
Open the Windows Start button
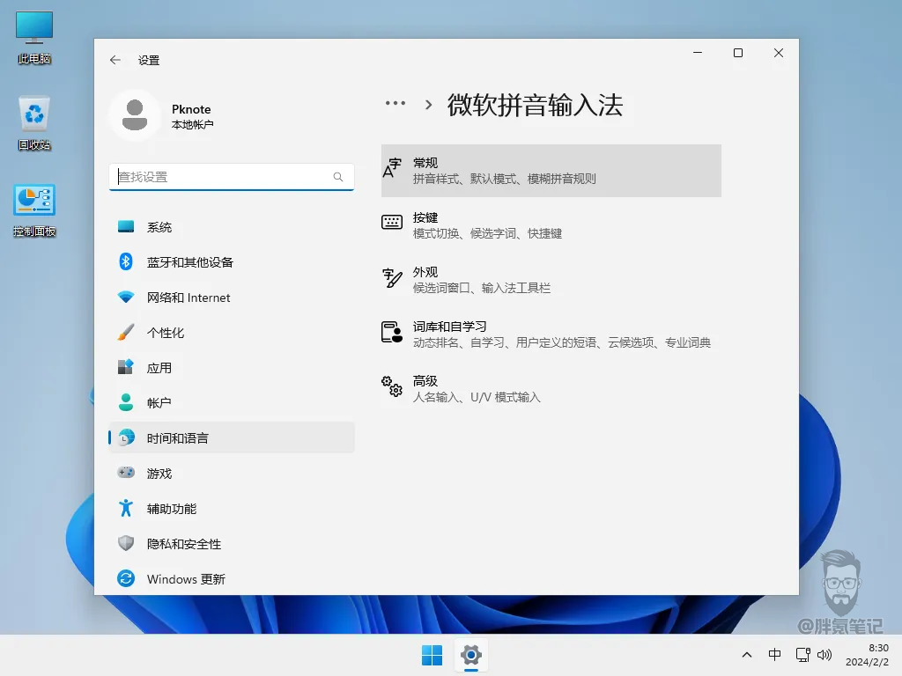pos(432,655)
